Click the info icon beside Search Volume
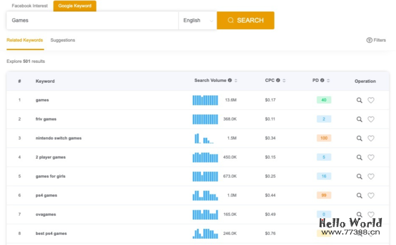The height and width of the screenshot is (245, 396). (230, 81)
